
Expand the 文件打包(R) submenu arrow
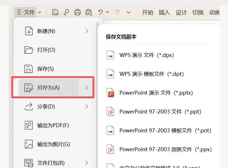tap(87, 163)
